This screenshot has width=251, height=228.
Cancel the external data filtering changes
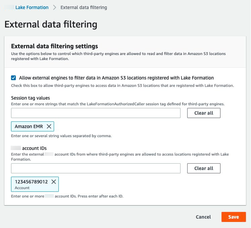tap(203, 217)
